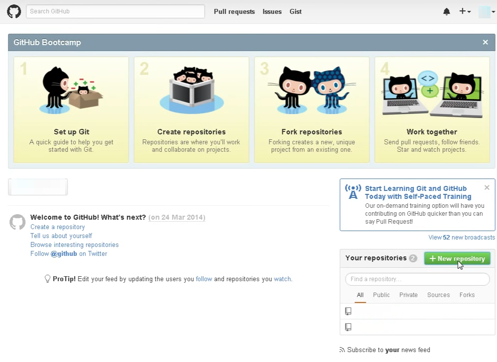The width and height of the screenshot is (497, 362).
Task: View 52 new broadcasts
Action: pyautogui.click(x=462, y=238)
